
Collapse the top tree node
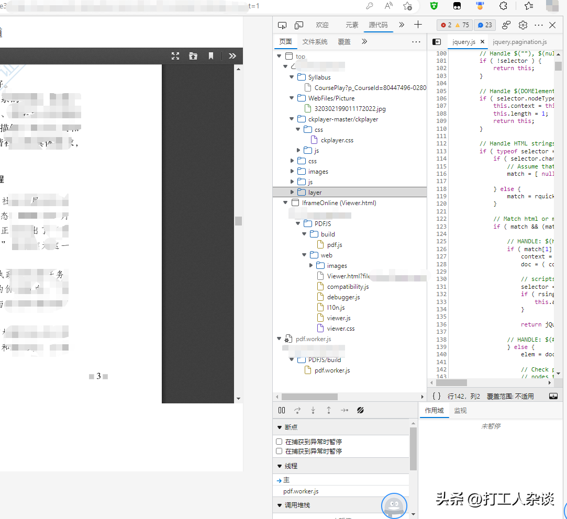(x=279, y=56)
